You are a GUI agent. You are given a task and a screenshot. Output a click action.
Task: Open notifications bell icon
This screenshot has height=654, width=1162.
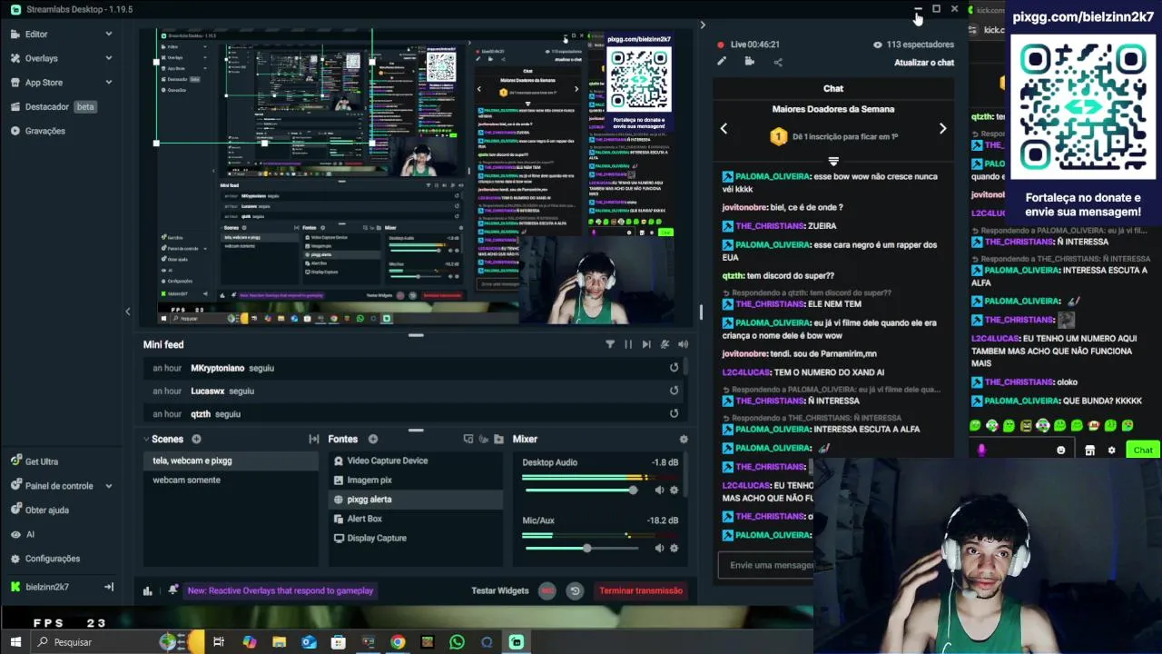172,590
